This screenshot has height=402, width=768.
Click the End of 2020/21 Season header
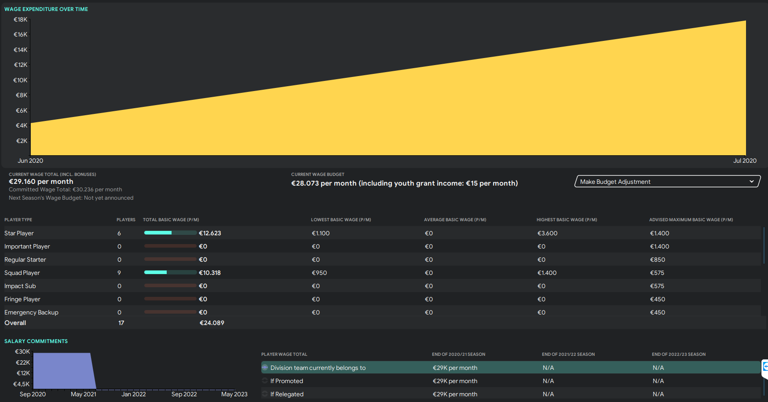click(458, 354)
